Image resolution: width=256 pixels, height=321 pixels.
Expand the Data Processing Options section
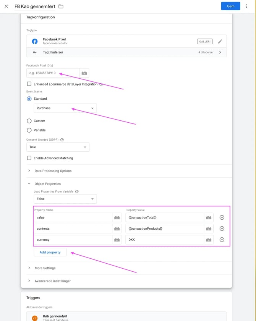pyautogui.click(x=53, y=171)
